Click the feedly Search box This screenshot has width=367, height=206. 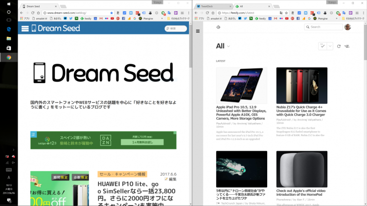323,27
